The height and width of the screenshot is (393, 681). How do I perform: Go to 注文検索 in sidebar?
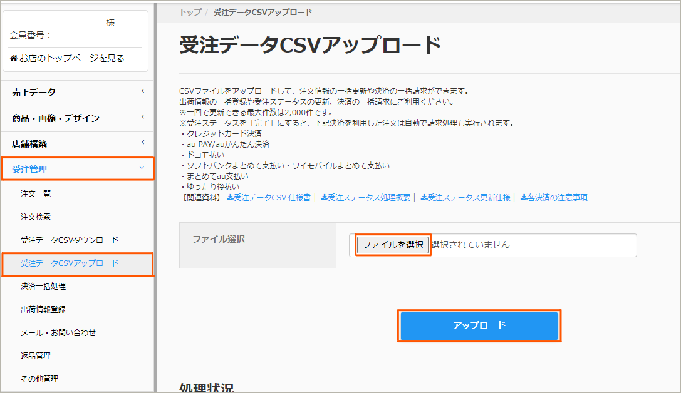[36, 217]
